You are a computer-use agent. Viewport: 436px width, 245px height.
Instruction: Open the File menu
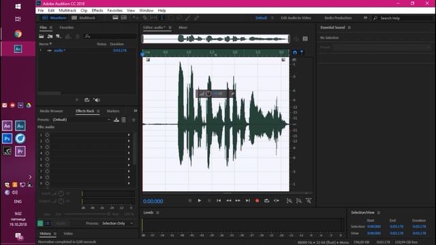[41, 11]
